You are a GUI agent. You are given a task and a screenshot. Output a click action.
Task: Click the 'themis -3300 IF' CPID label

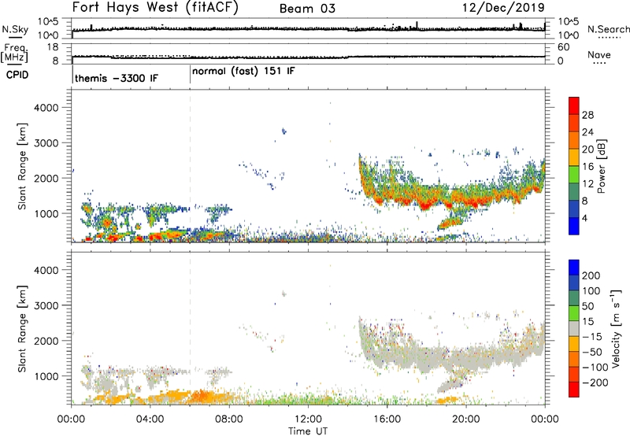click(117, 78)
